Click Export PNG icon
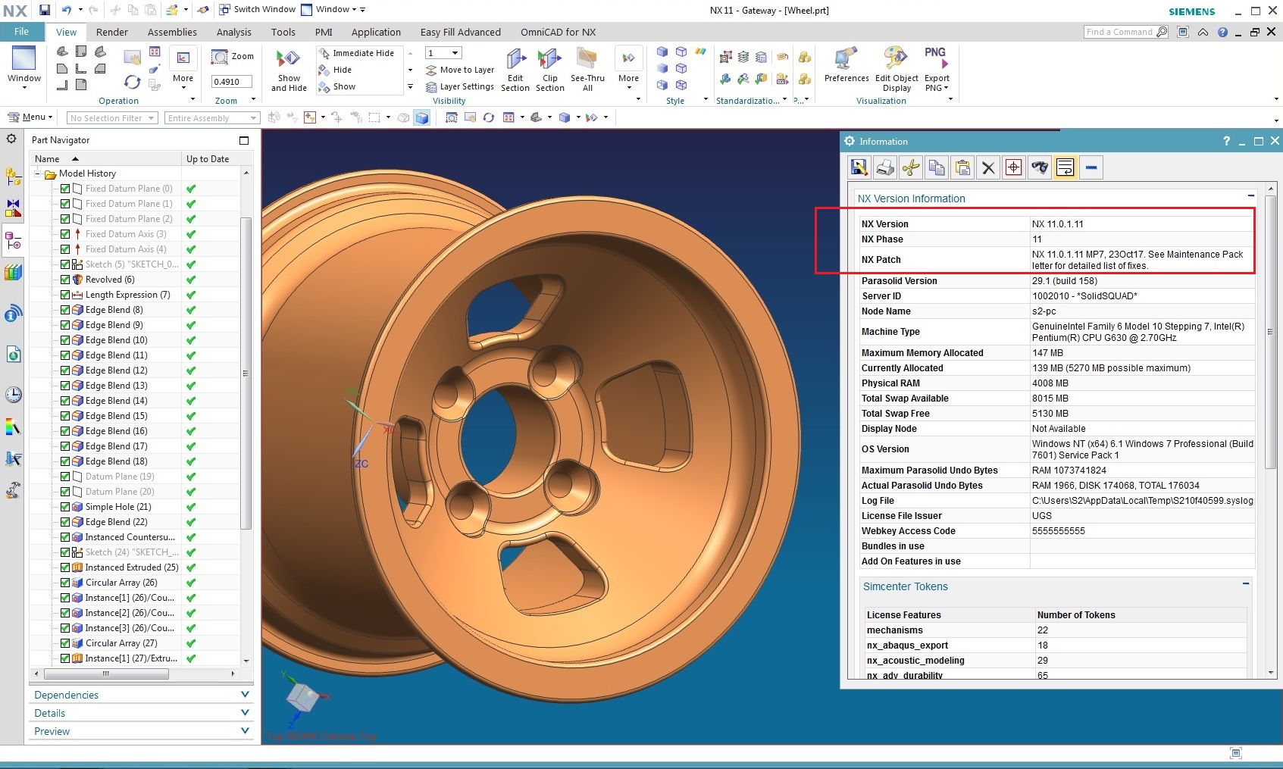The image size is (1283, 769). click(x=937, y=70)
